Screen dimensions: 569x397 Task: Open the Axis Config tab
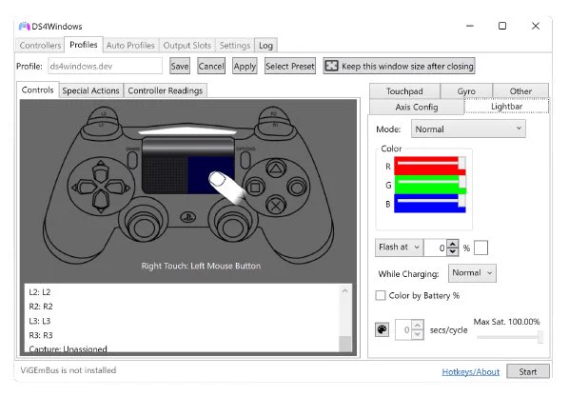point(417,107)
